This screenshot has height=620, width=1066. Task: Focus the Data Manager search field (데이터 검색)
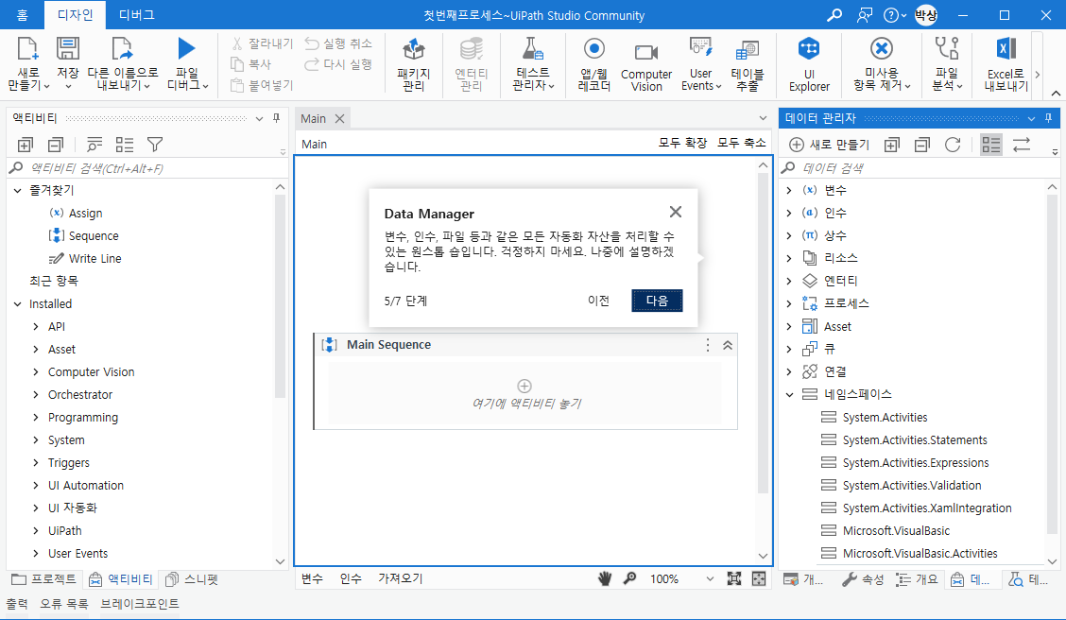[918, 168]
